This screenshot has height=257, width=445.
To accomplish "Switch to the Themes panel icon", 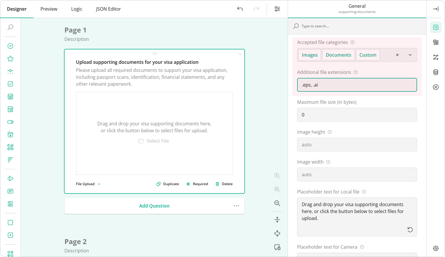I will [x=435, y=42].
